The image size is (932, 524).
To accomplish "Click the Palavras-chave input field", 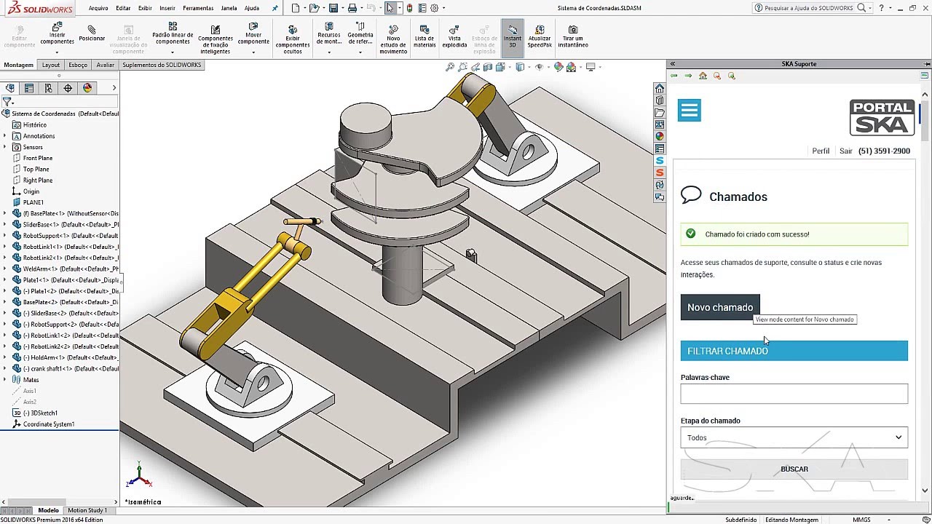I will (794, 394).
